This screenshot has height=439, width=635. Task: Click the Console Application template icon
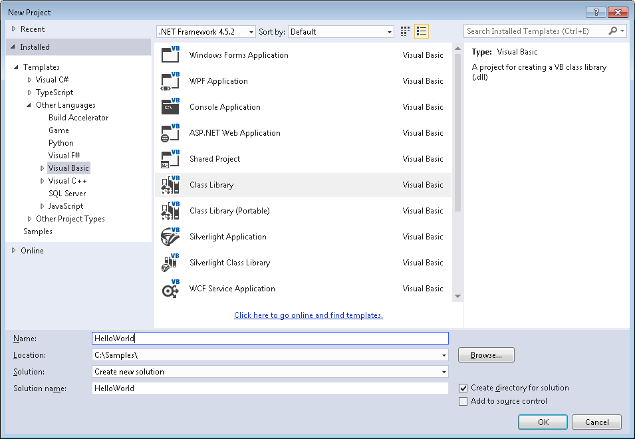click(x=170, y=107)
